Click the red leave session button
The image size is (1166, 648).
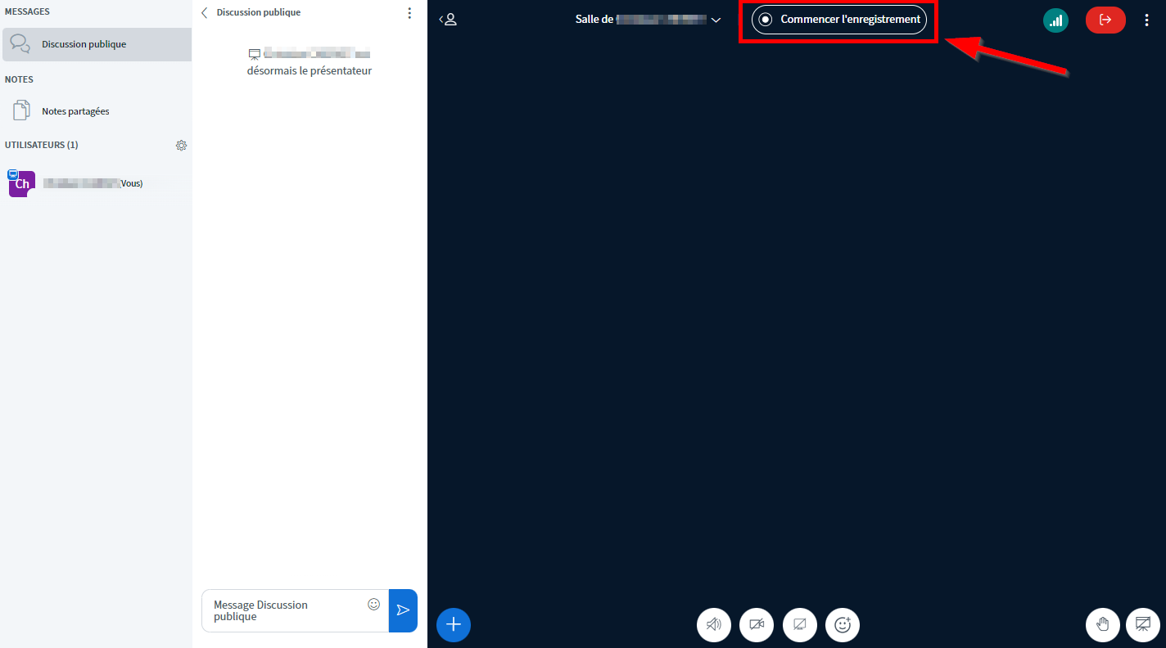pos(1105,20)
